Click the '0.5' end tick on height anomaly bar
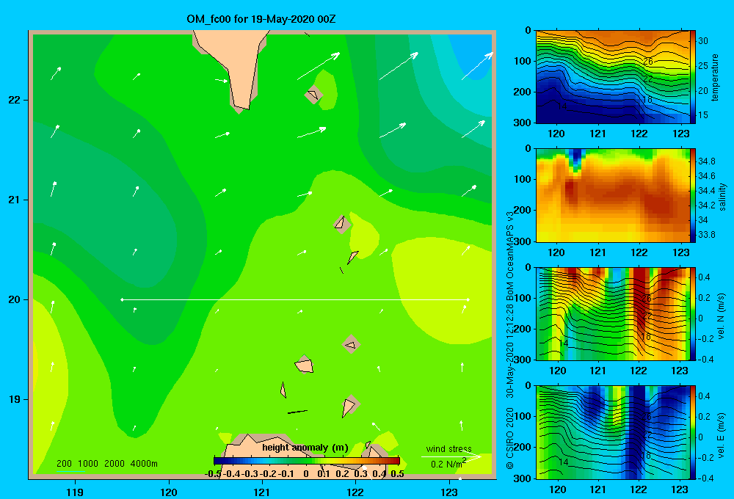 click(x=397, y=474)
